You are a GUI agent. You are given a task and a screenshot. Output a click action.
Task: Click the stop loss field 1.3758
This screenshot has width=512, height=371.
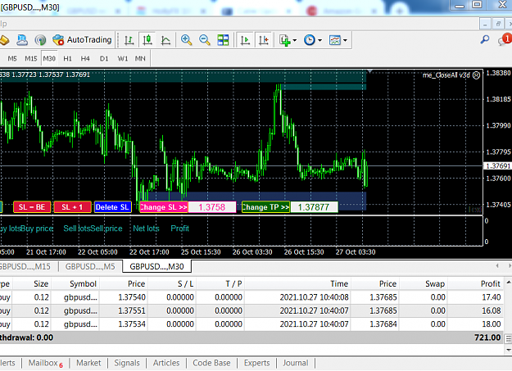coord(212,207)
